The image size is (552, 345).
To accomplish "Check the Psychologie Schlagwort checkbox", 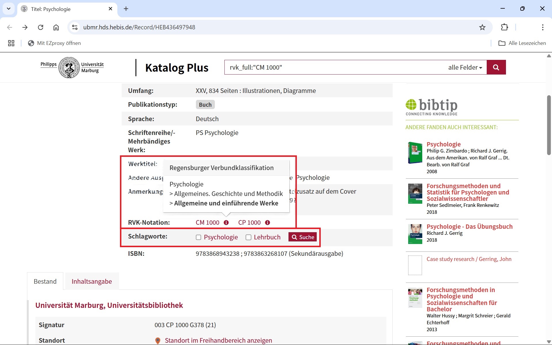I will coord(198,237).
